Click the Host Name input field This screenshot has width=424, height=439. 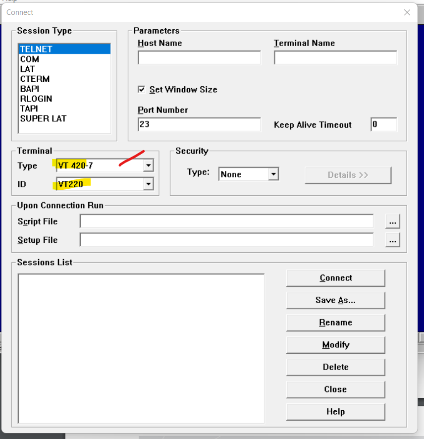[199, 57]
